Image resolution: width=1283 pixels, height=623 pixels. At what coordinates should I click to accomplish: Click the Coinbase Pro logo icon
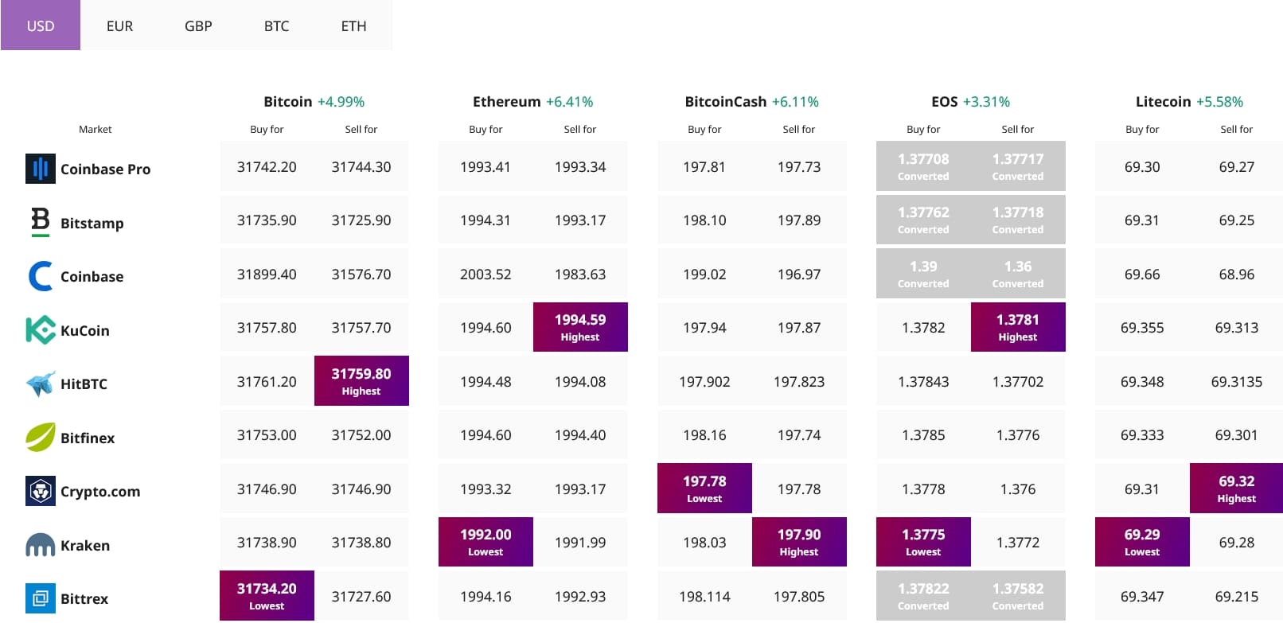pos(41,169)
